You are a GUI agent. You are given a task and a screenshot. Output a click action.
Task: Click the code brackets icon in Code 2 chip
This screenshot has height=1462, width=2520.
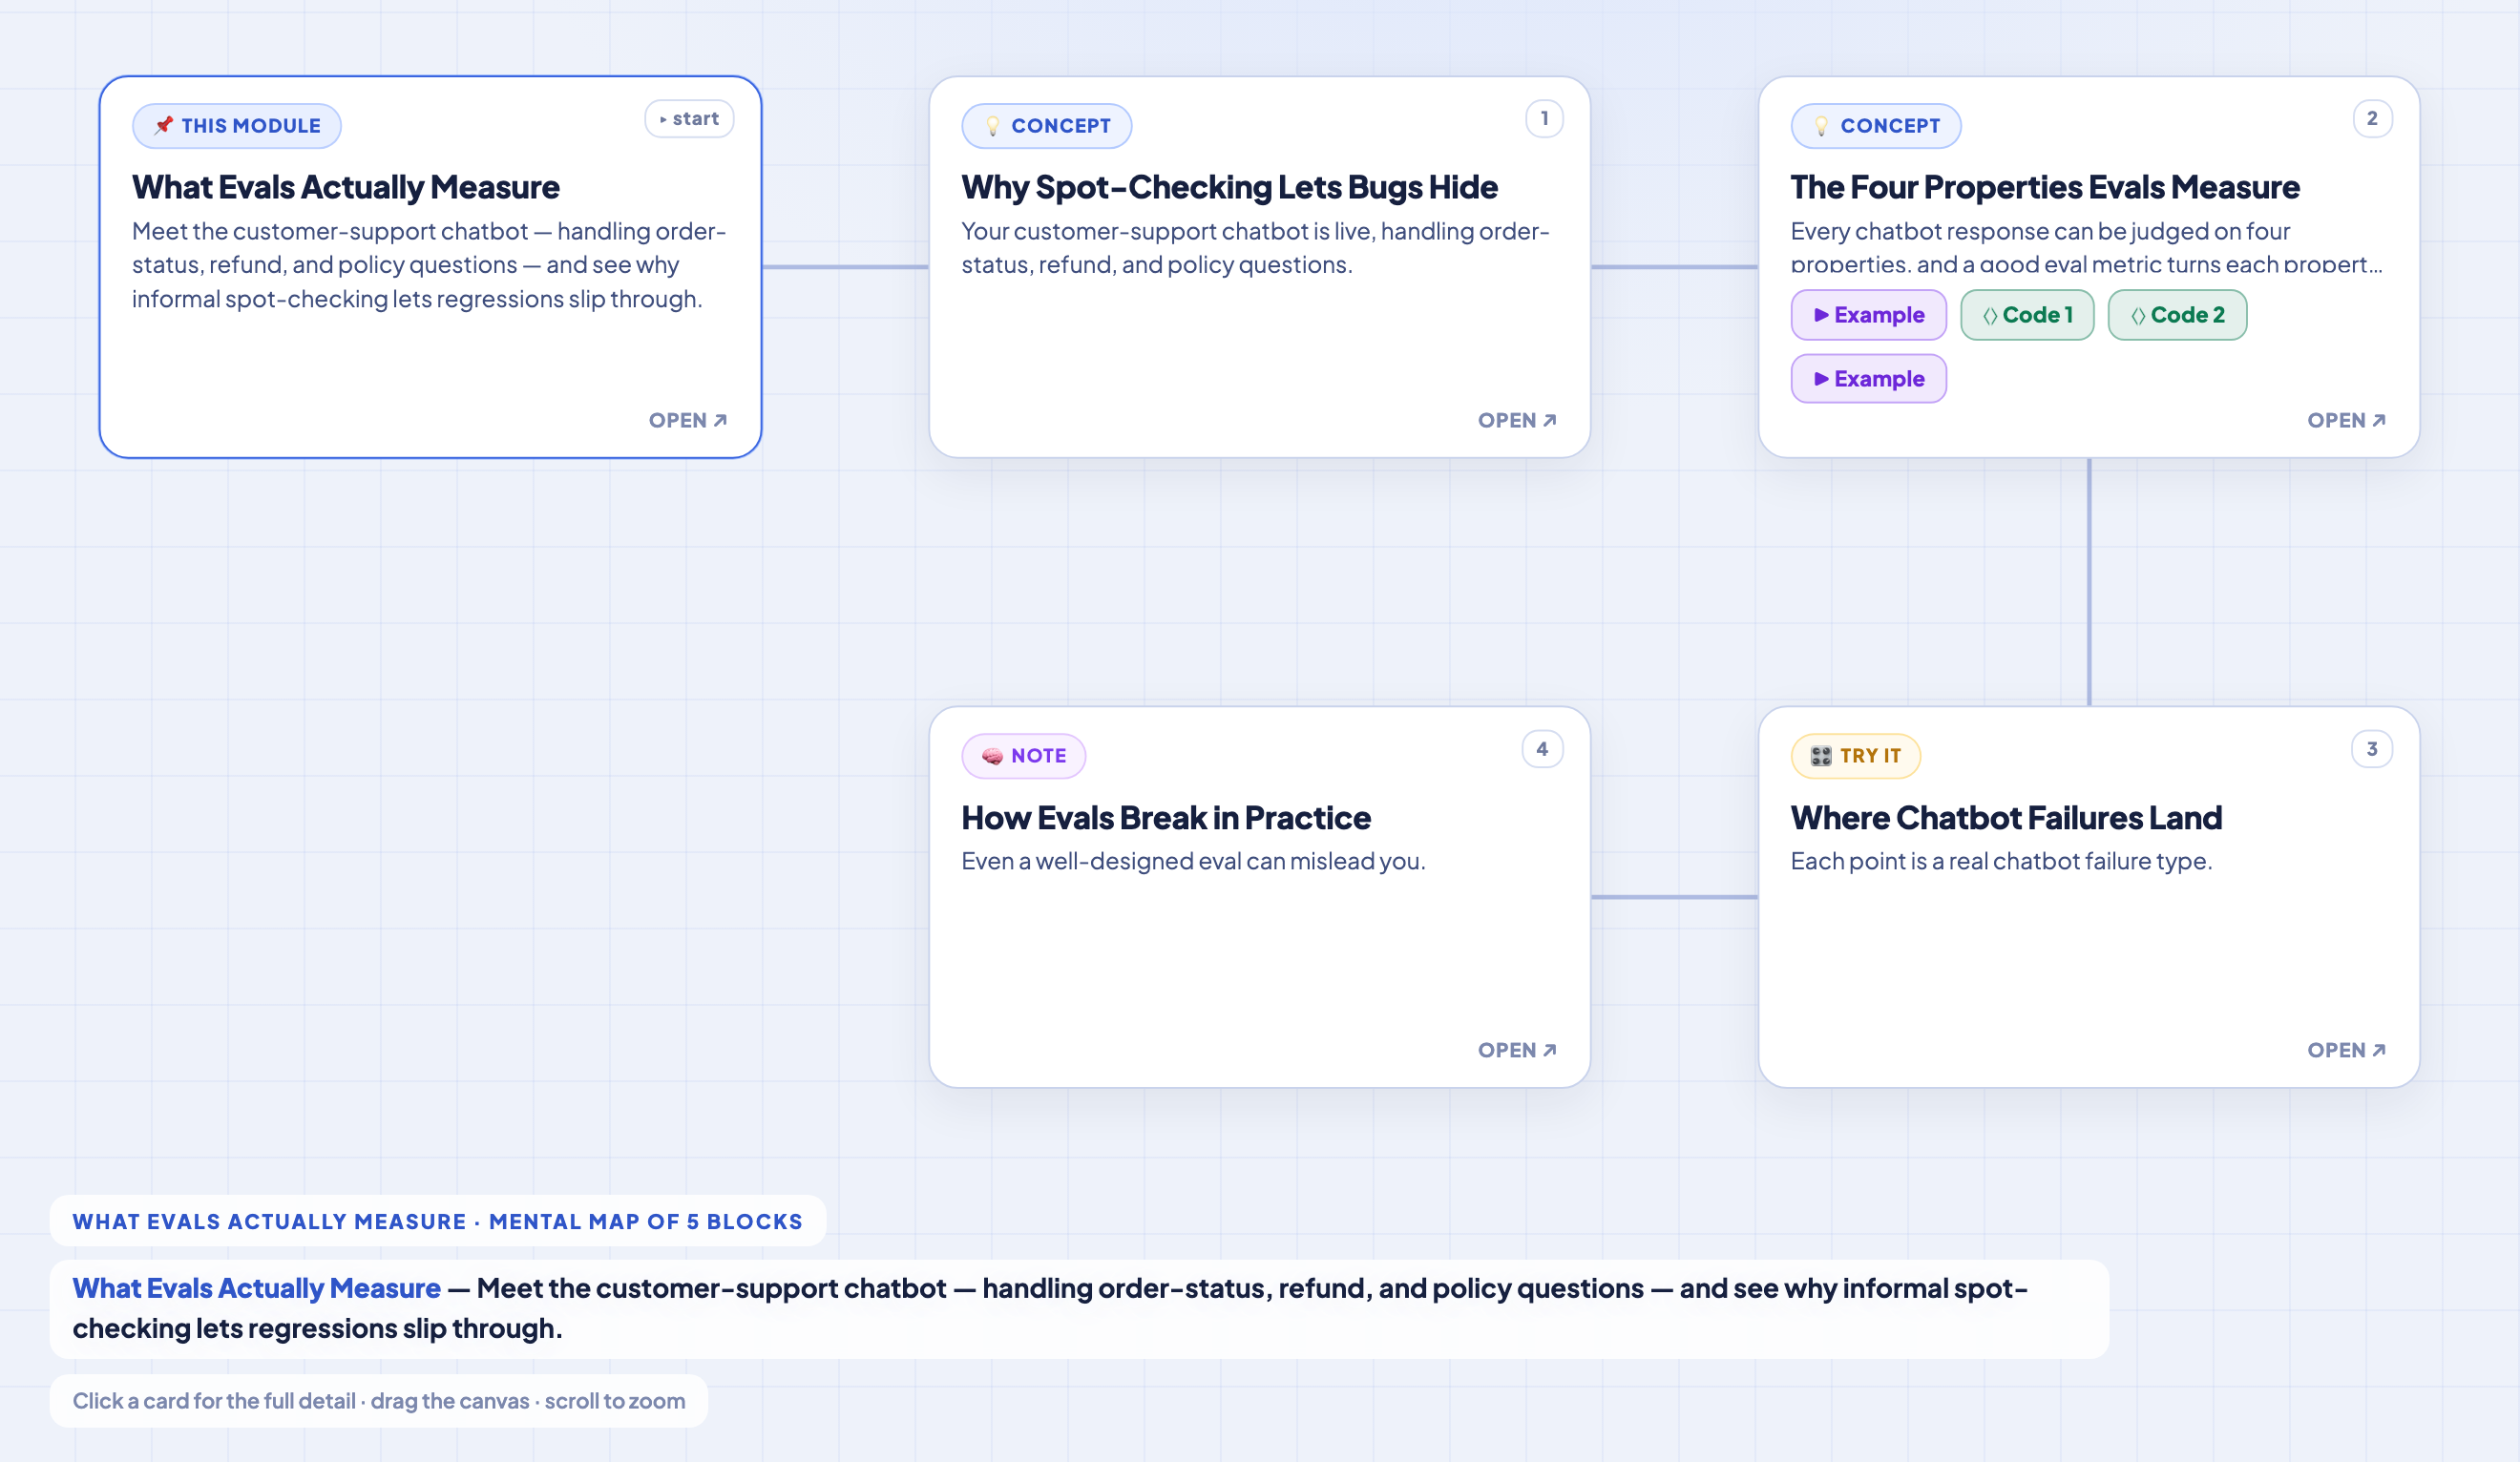click(2138, 316)
